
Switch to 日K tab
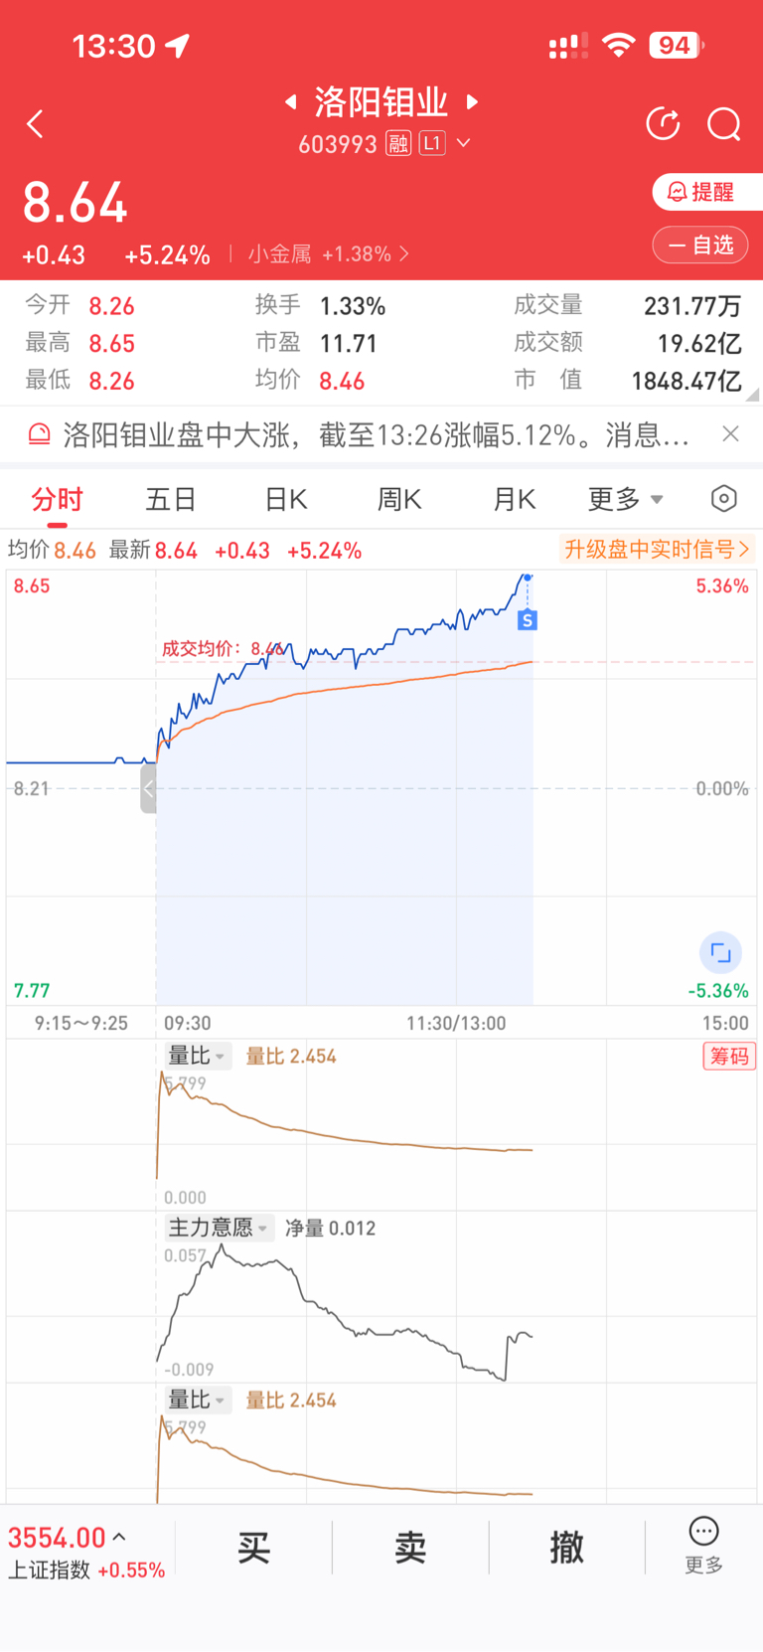coord(285,499)
